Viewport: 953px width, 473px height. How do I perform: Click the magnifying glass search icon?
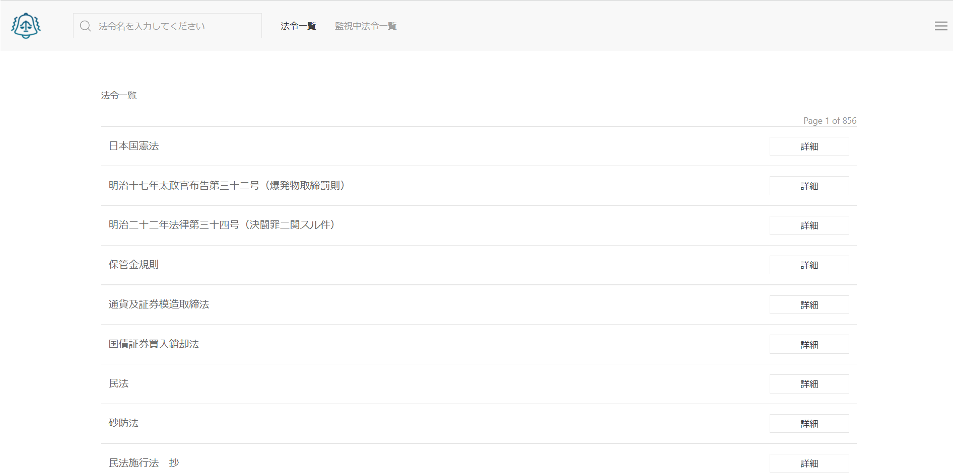(86, 26)
